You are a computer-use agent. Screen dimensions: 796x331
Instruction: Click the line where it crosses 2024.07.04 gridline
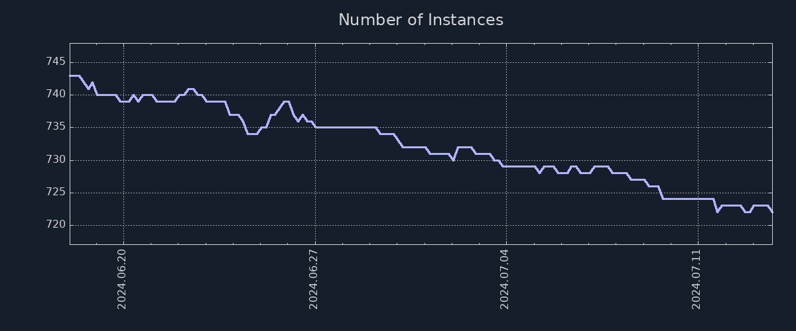click(506, 166)
